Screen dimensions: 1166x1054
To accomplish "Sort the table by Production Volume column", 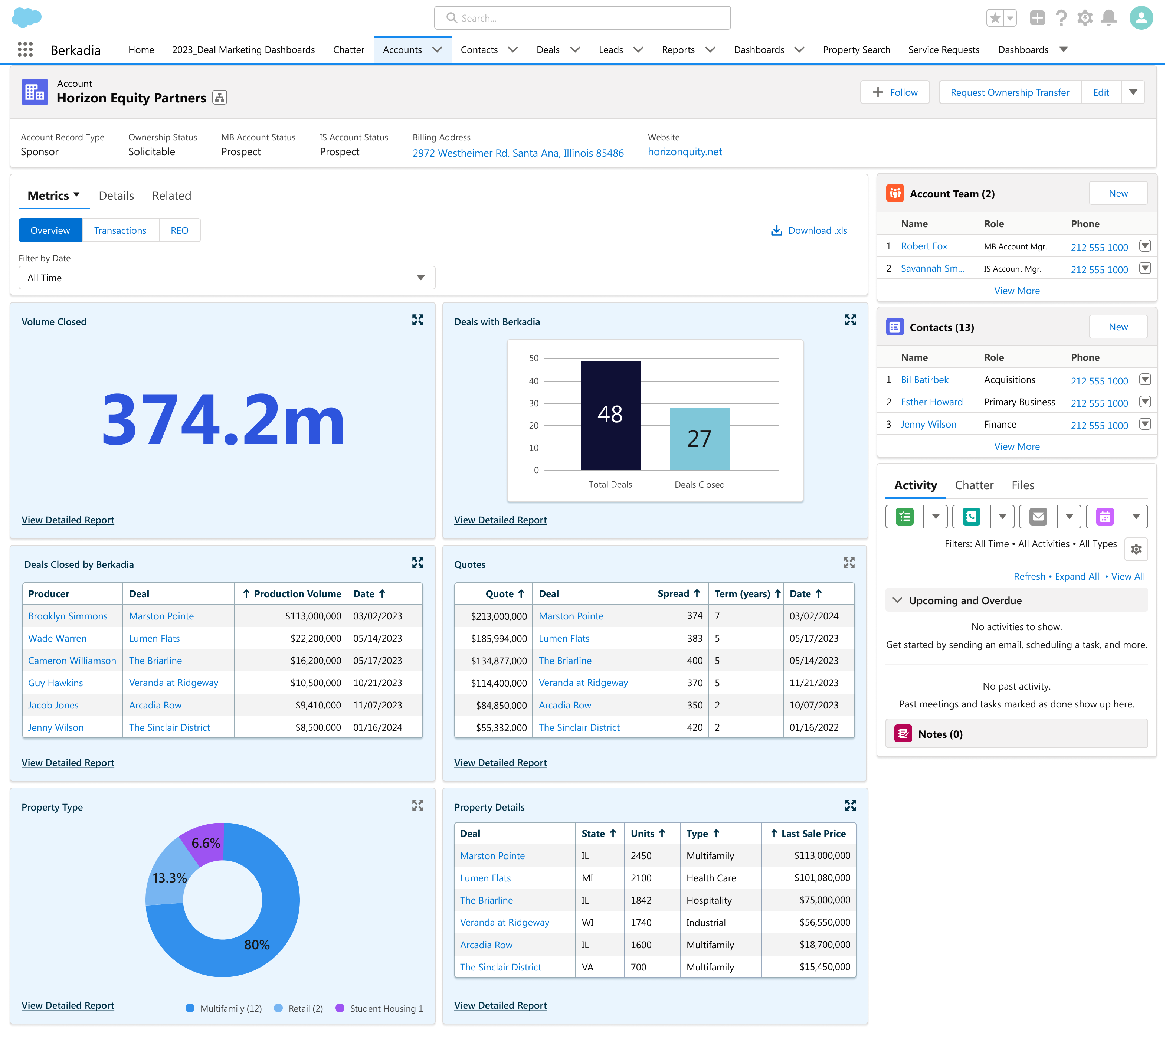I will [292, 593].
